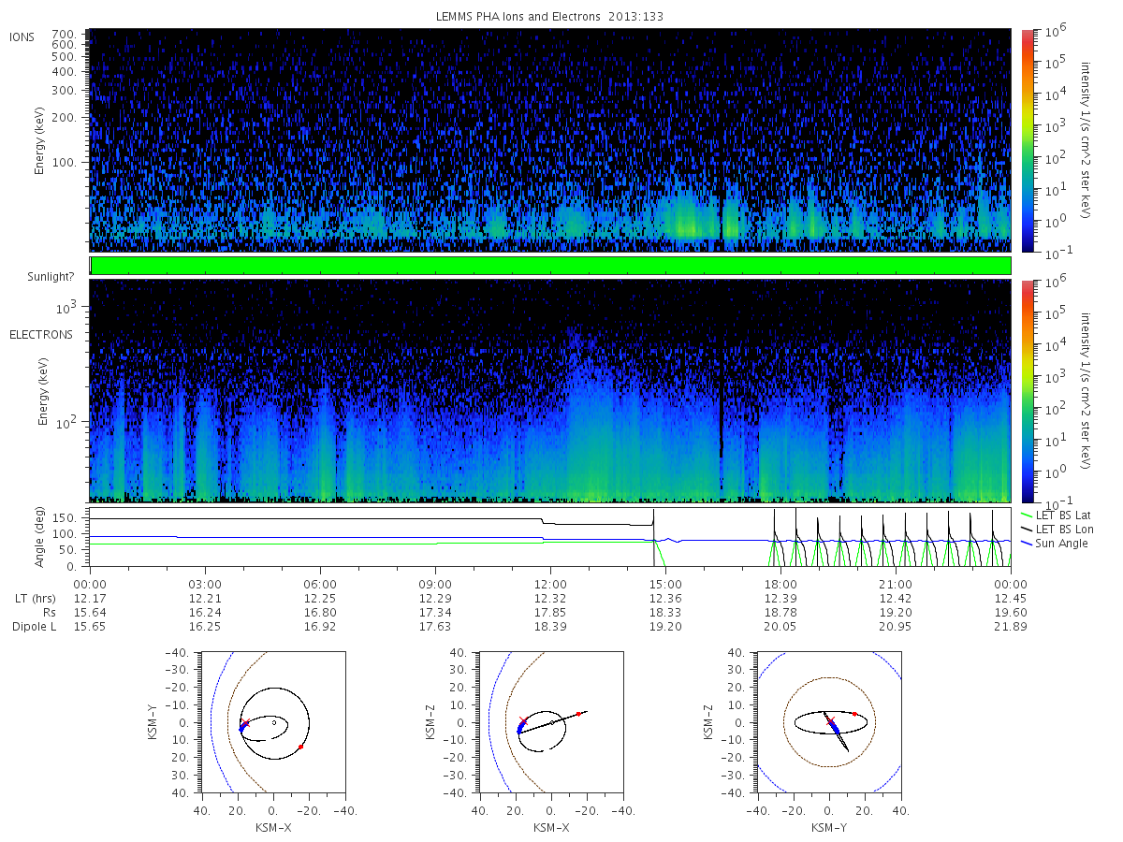Click the blue spacecraft track in KSM-X/KSM-Z plot

[x=522, y=728]
